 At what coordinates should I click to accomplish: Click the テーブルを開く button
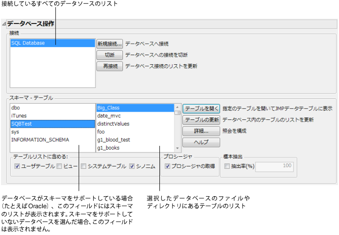pos(201,109)
